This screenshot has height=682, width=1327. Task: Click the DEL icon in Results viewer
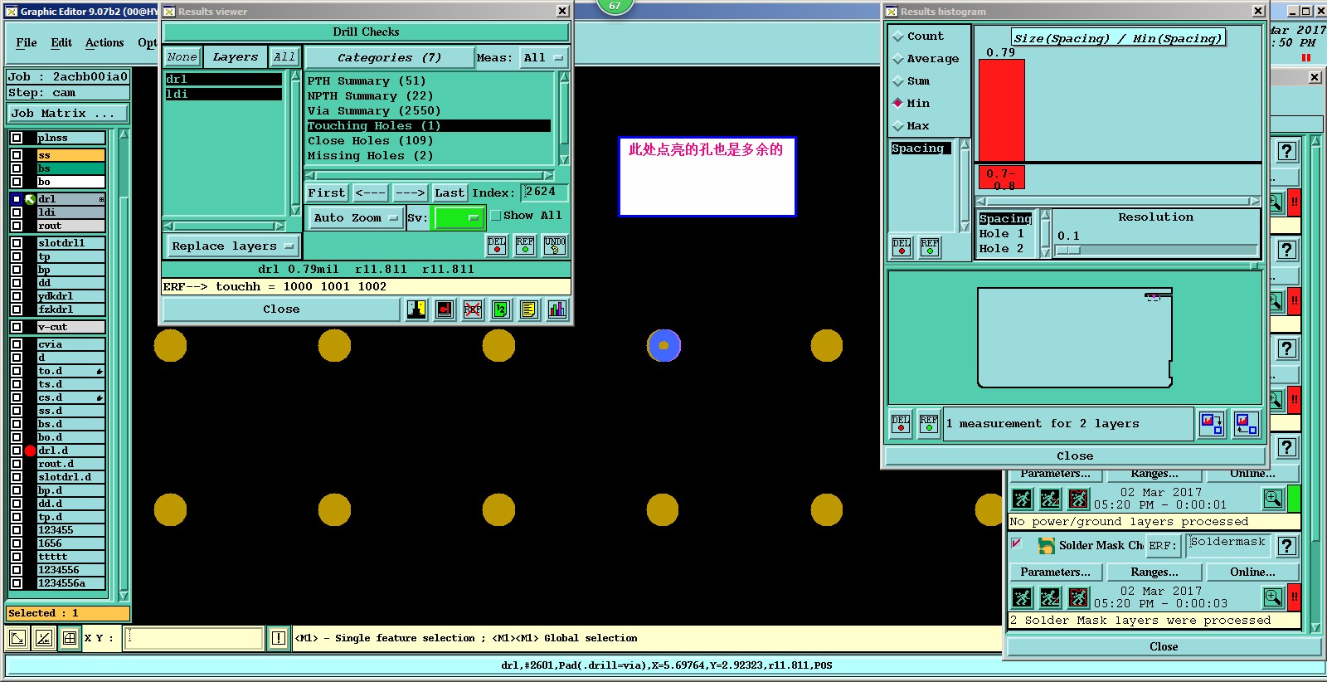[x=497, y=246]
